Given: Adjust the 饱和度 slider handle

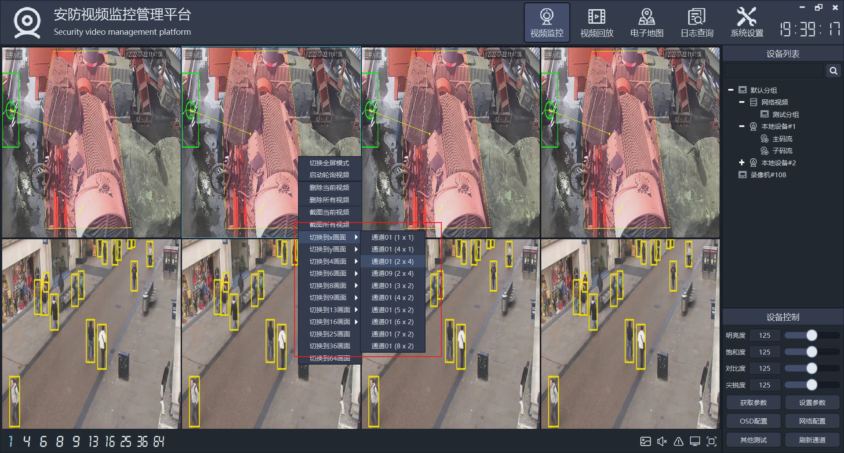Looking at the screenshot, I should coord(811,352).
